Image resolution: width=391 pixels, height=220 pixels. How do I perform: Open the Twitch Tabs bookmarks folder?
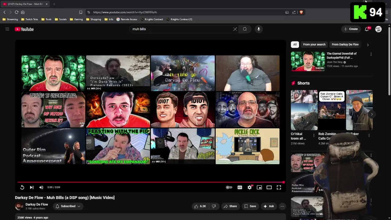(29, 19)
